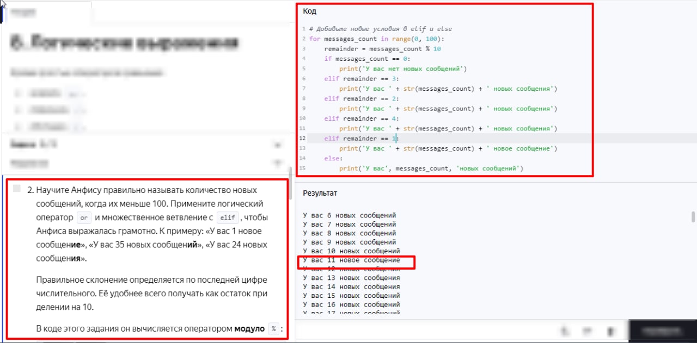Place cursor on the comment '# Добавьте новые условия' line
Image resolution: width=697 pixels, height=343 pixels.
pos(380,29)
